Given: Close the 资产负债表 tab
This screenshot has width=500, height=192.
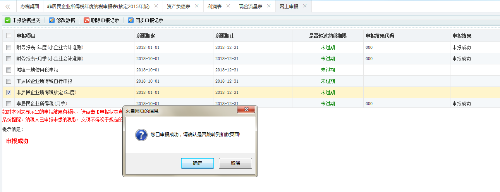Looking at the screenshot, I should tap(196, 6).
